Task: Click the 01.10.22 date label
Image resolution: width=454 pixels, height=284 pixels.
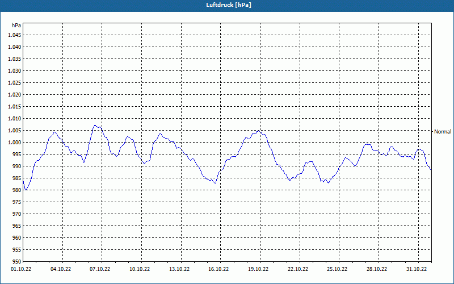Action: pyautogui.click(x=21, y=269)
